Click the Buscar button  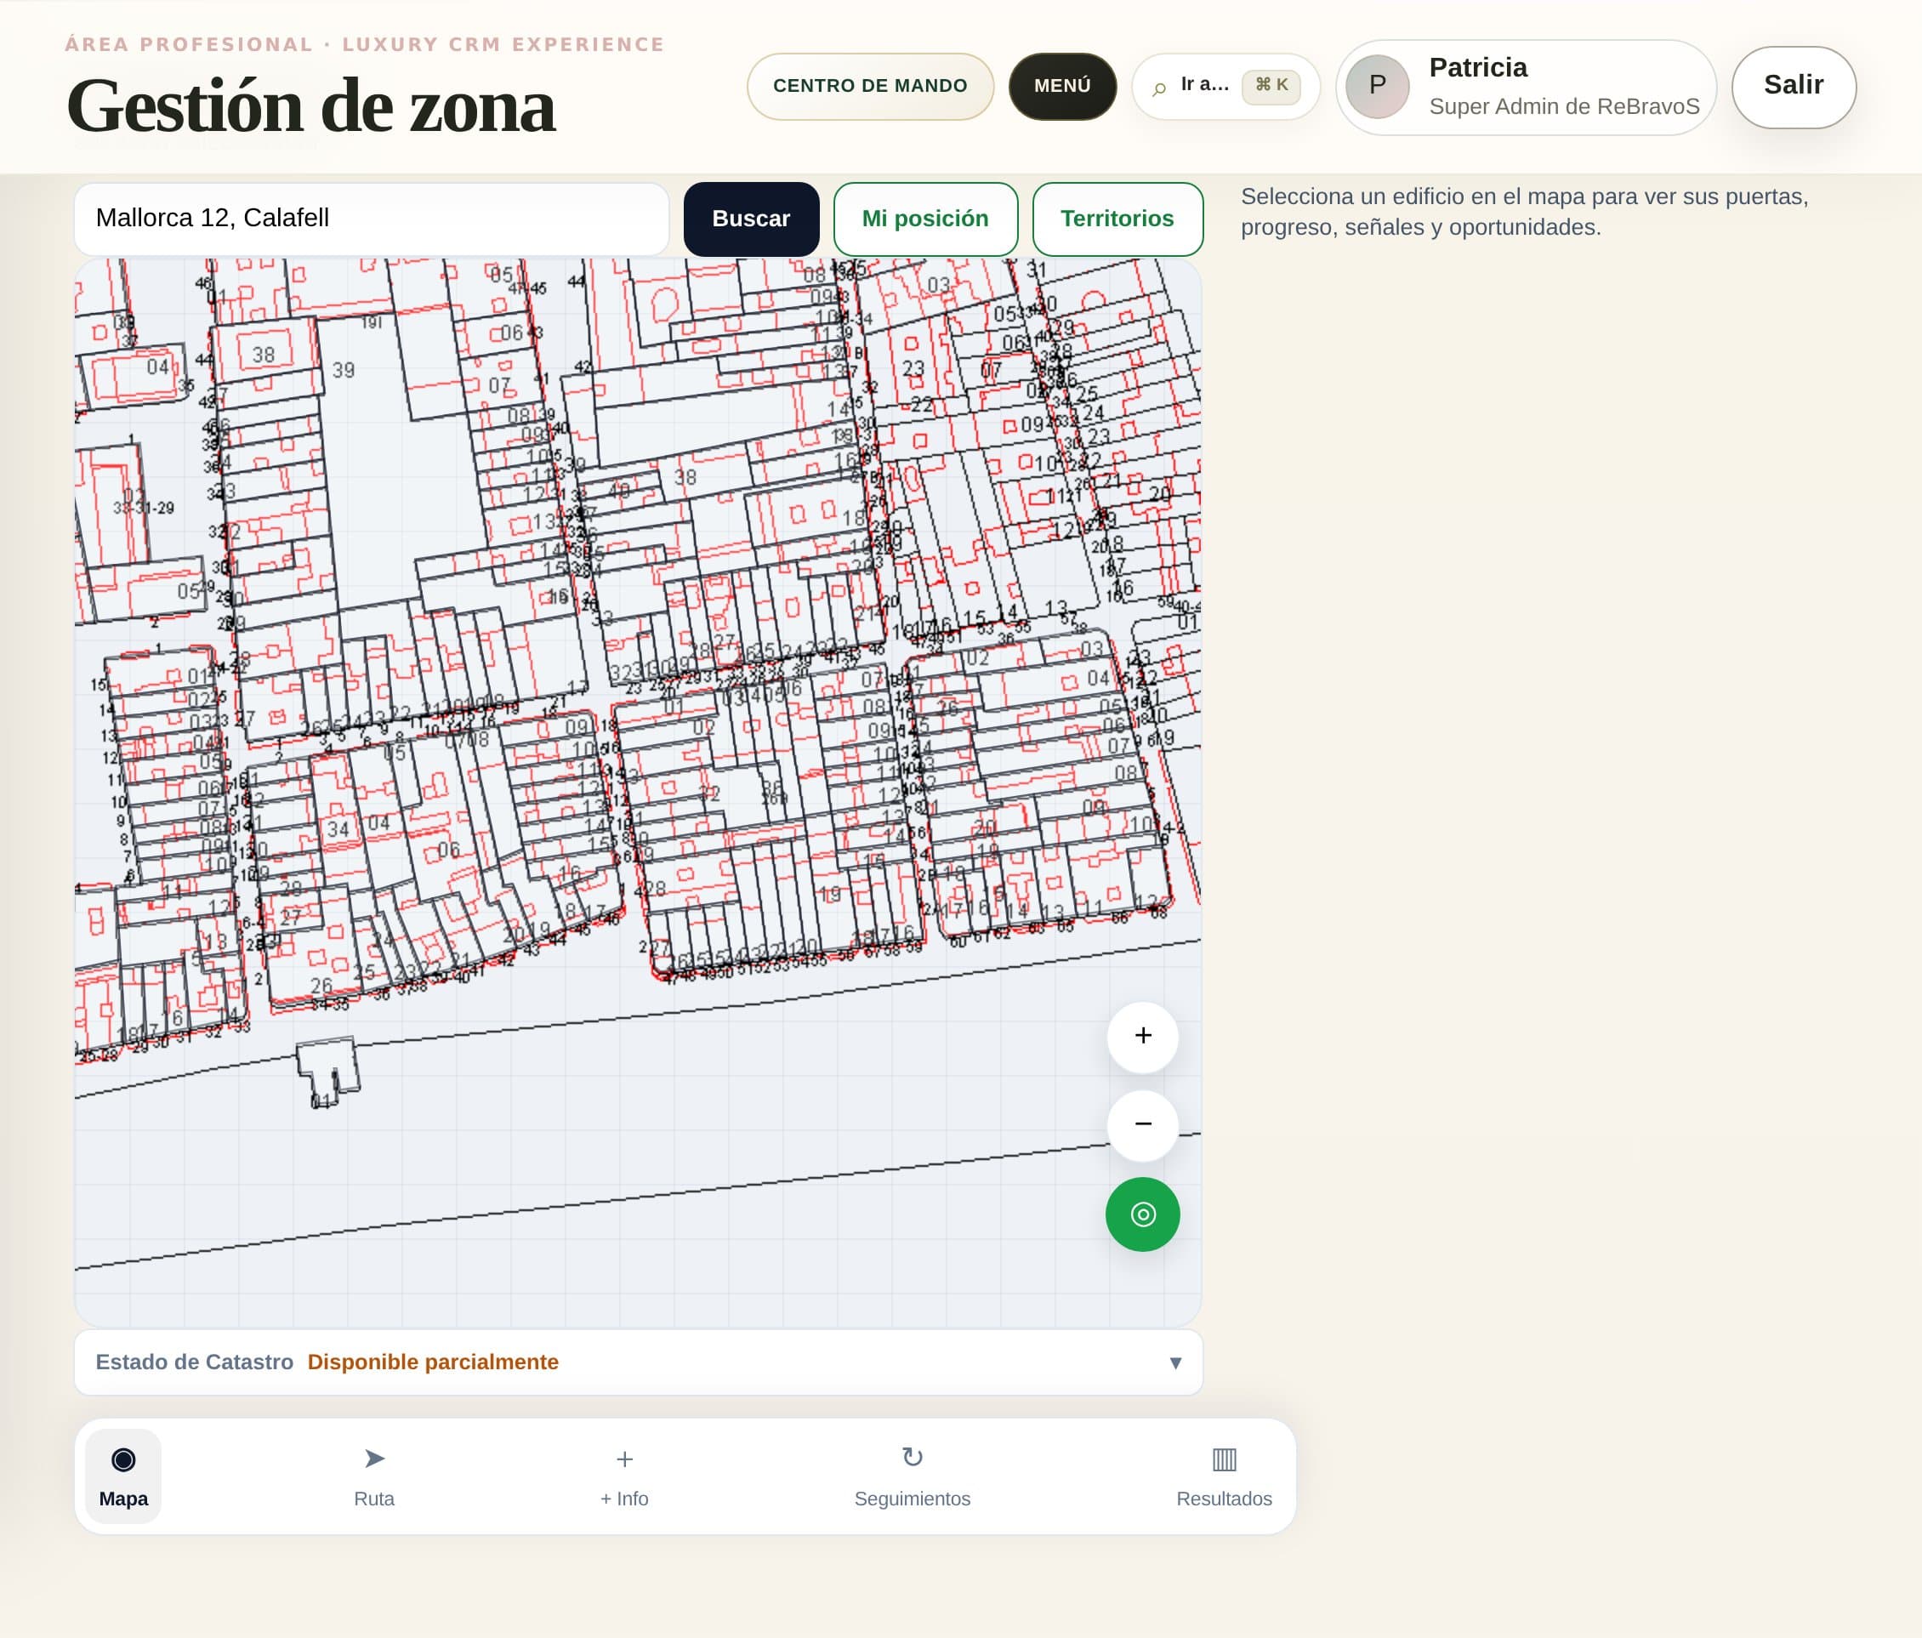click(x=751, y=219)
